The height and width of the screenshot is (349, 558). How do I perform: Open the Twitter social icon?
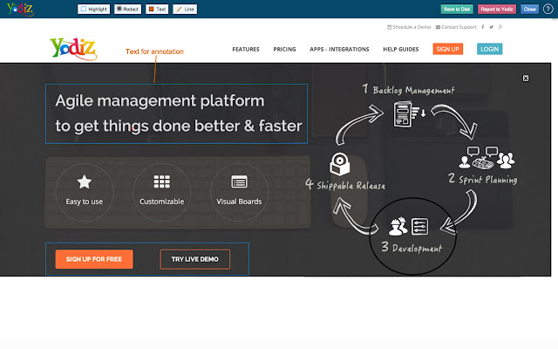492,27
